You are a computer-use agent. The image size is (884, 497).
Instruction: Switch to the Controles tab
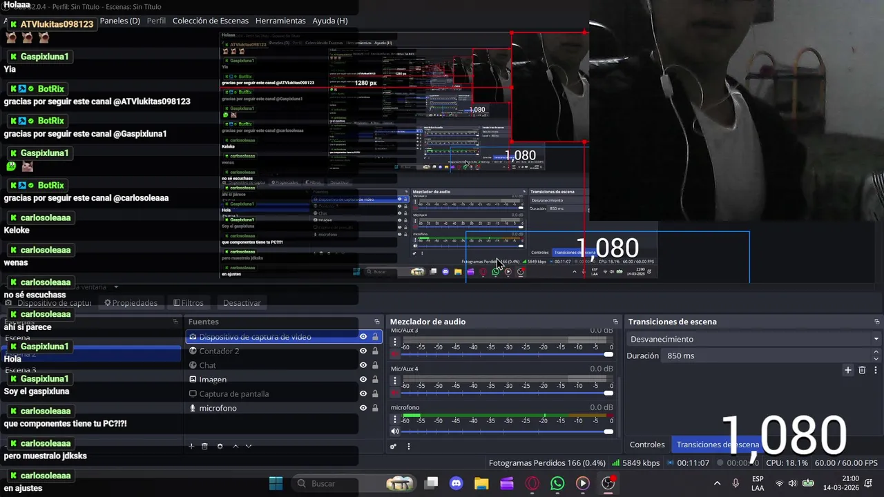pos(647,445)
